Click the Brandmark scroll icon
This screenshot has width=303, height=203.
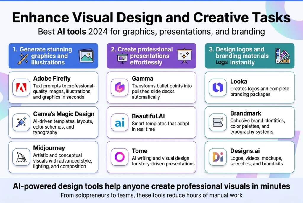[218, 122]
